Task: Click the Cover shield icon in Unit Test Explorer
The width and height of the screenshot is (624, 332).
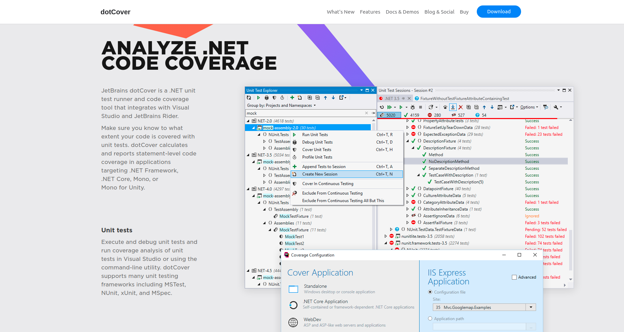Action: [x=274, y=98]
